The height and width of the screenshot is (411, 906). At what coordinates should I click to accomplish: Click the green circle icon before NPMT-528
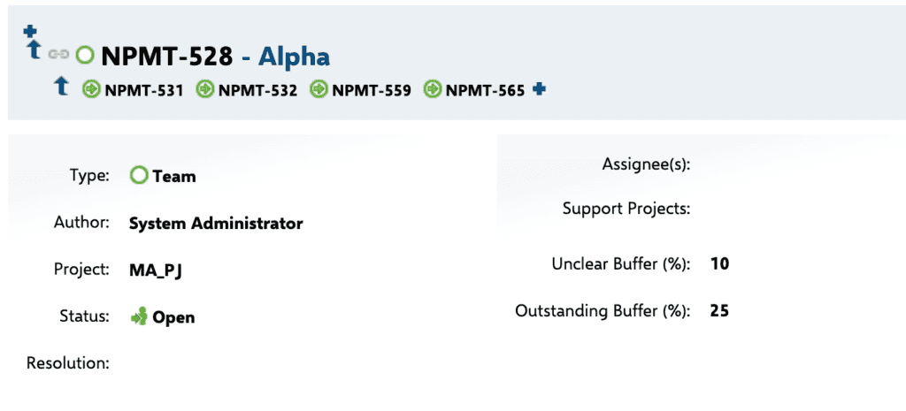[85, 55]
